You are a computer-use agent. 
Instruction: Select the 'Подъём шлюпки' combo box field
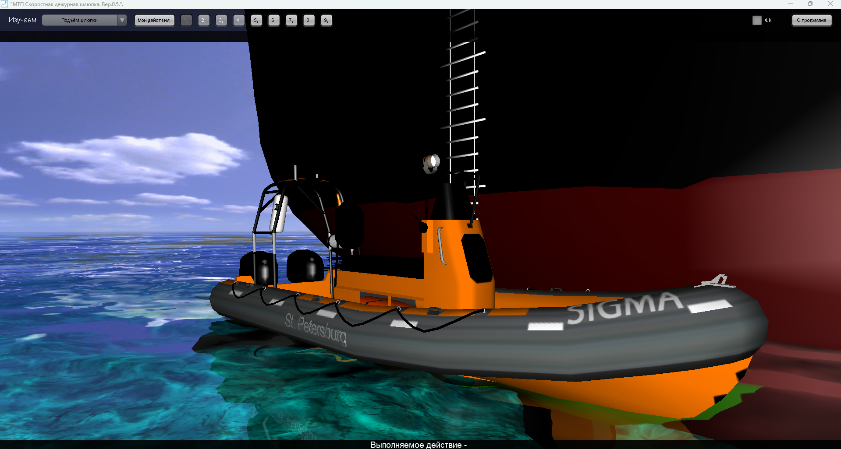(x=84, y=20)
